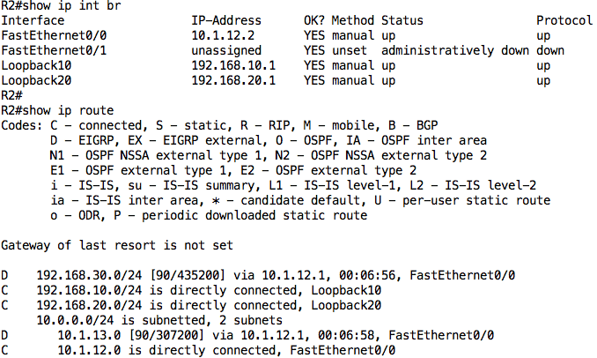Click the 'Gateway of last resort' line
Viewport: 597px width, 358px height.
click(x=117, y=245)
